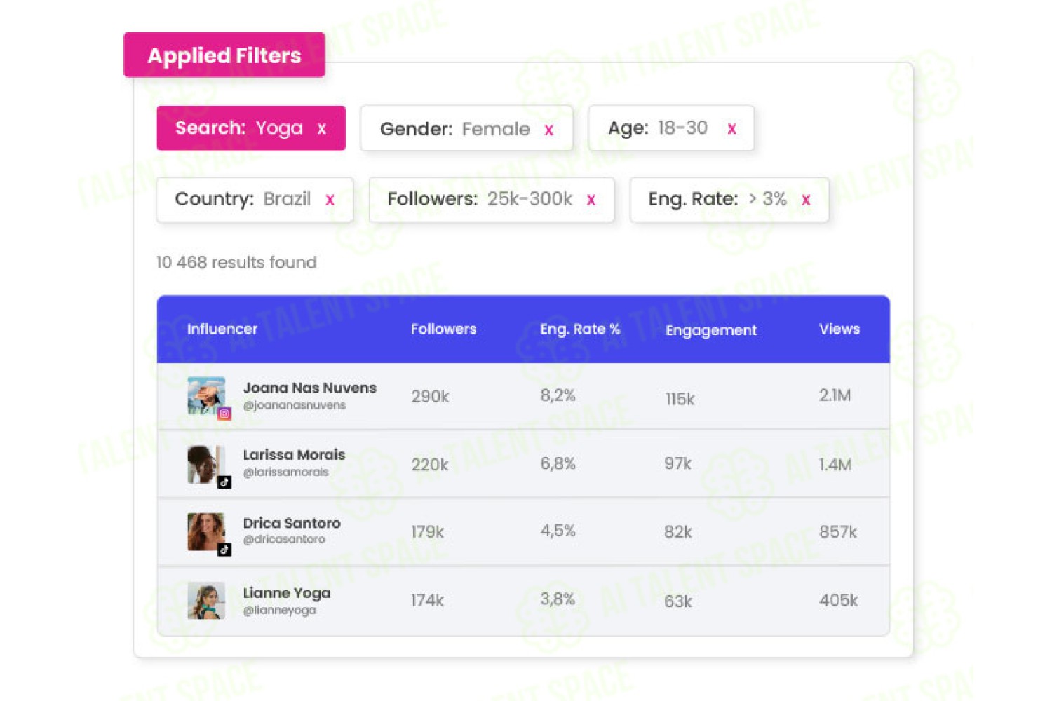
Task: Select the Followers: 25k-300k filter chip
Action: (x=492, y=200)
